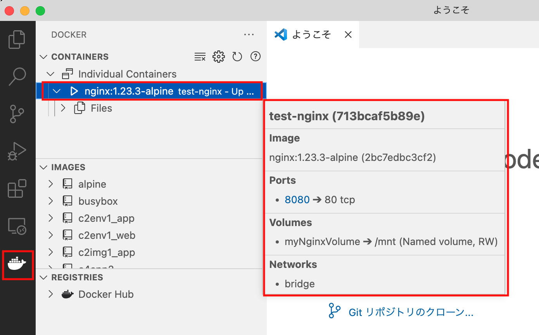
Task: Click the DOCKER panel more actions ellipsis
Action: (249, 35)
